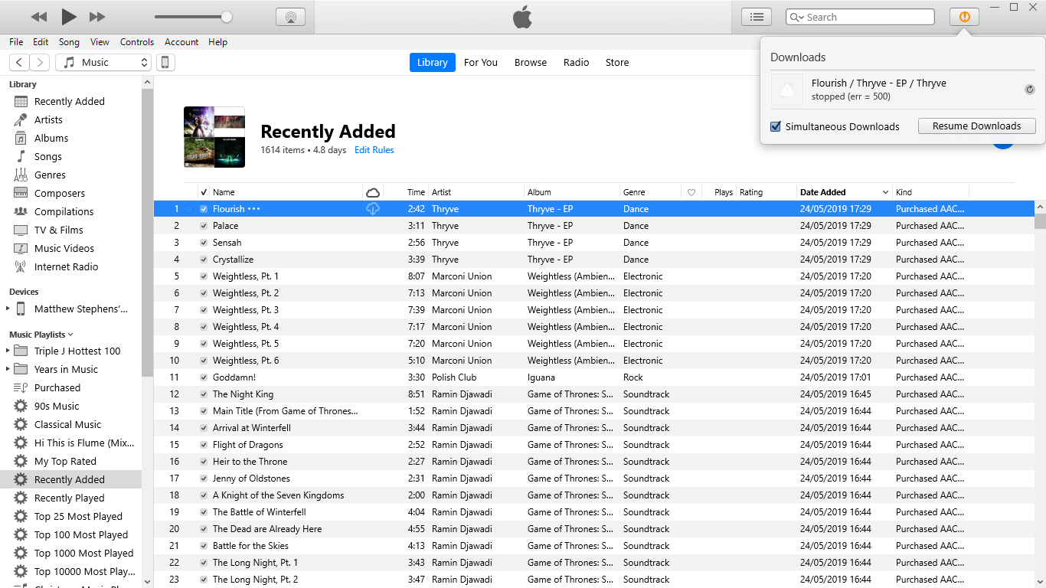Open the File menu

tap(16, 42)
